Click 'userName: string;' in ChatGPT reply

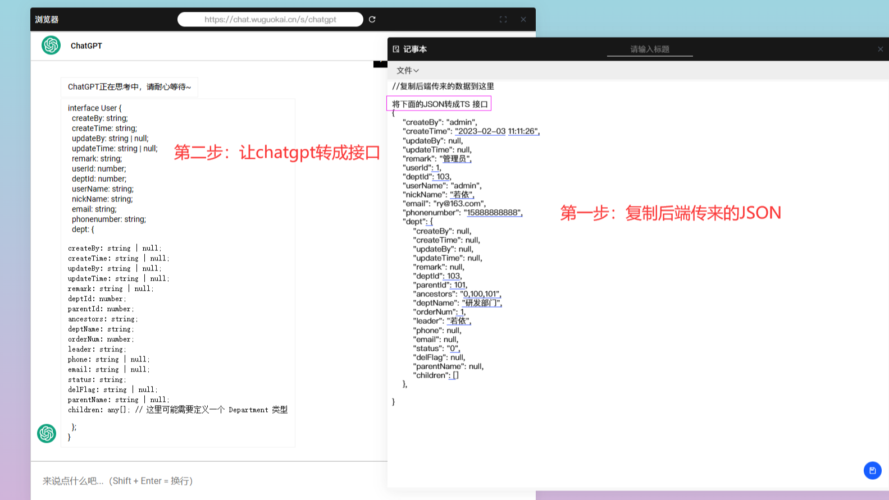[102, 189]
